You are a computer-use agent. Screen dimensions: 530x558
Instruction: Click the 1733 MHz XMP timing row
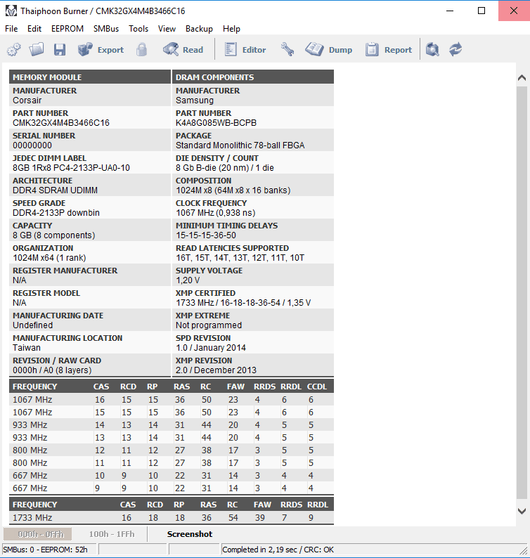[172, 517]
